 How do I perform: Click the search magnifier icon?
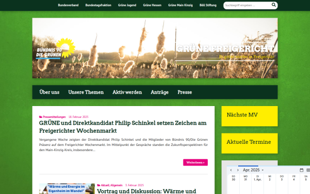pos(274,5)
